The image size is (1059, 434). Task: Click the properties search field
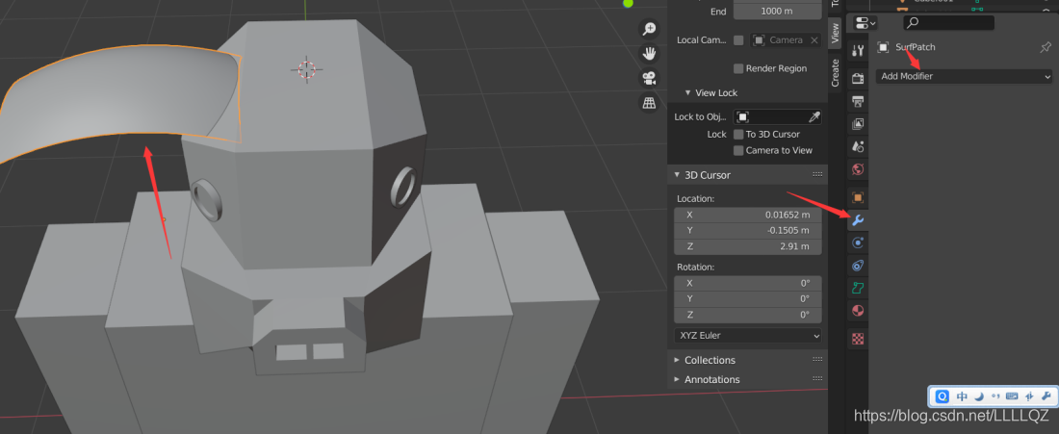click(x=949, y=23)
